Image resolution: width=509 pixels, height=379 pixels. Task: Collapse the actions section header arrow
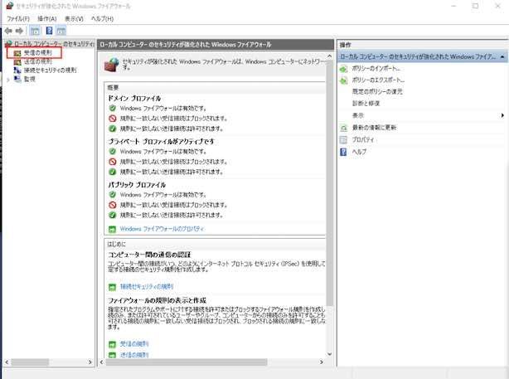(502, 57)
